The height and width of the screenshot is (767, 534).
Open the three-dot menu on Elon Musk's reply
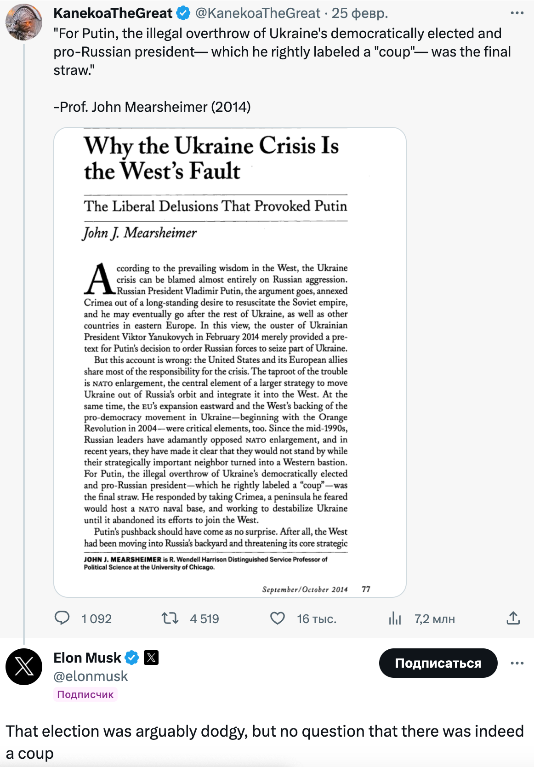click(x=517, y=663)
